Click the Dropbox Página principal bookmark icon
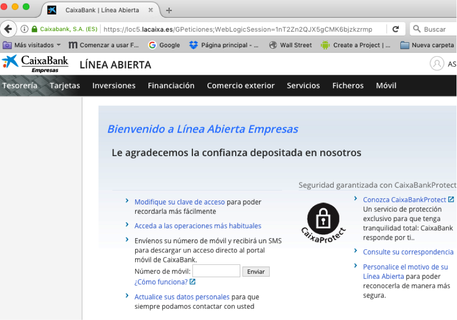The height and width of the screenshot is (320, 457). coord(193,45)
